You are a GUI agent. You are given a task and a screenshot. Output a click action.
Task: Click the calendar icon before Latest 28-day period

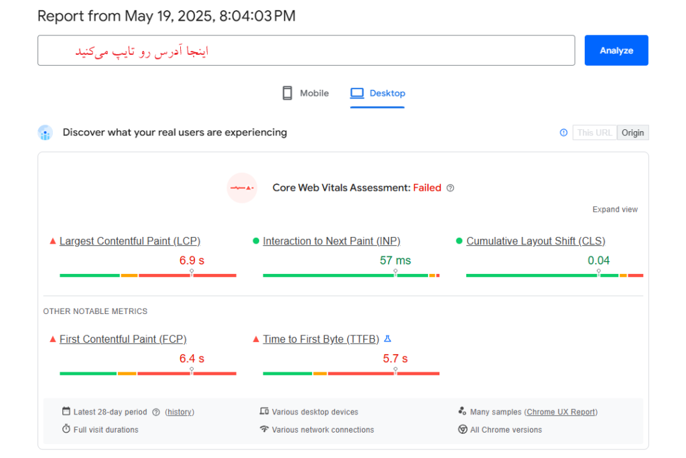tap(65, 412)
